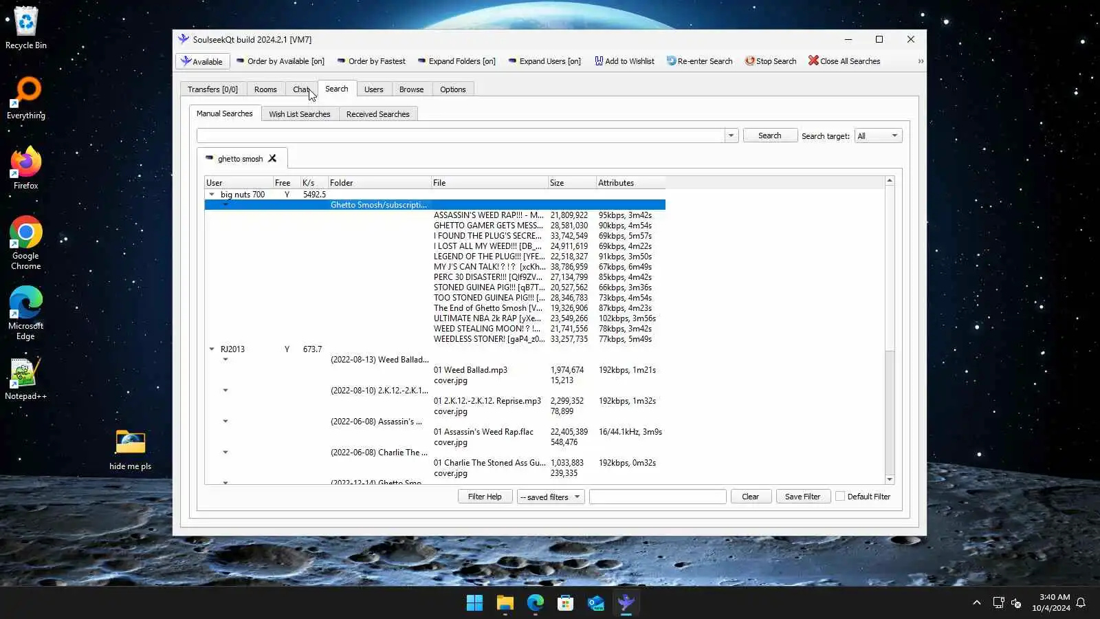Collapse the (2022-08-10) 2.K.12 folder

click(225, 391)
